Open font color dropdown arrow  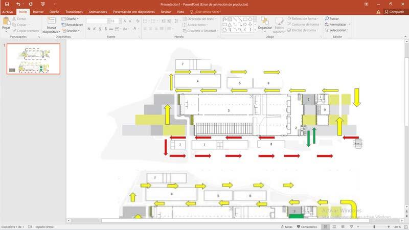tap(138, 29)
